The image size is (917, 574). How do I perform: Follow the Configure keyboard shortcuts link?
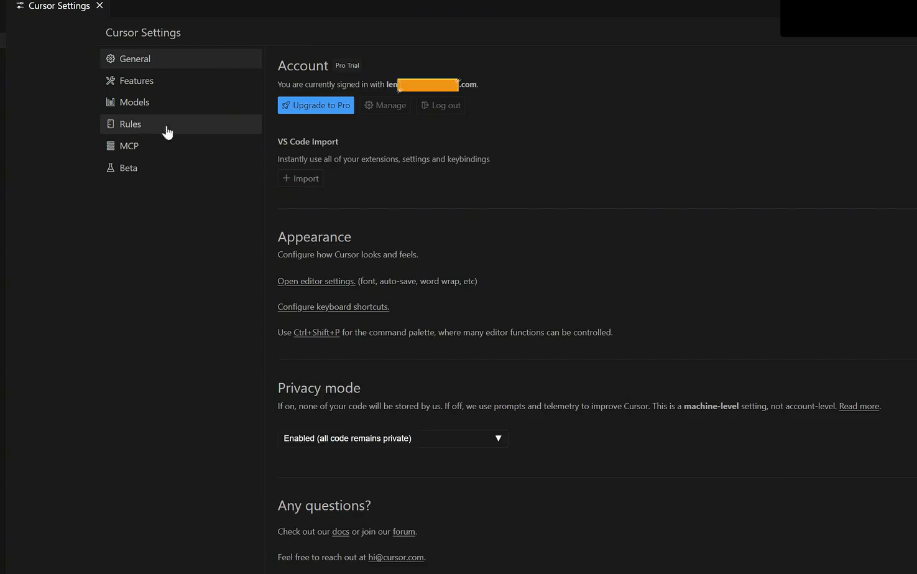[333, 307]
